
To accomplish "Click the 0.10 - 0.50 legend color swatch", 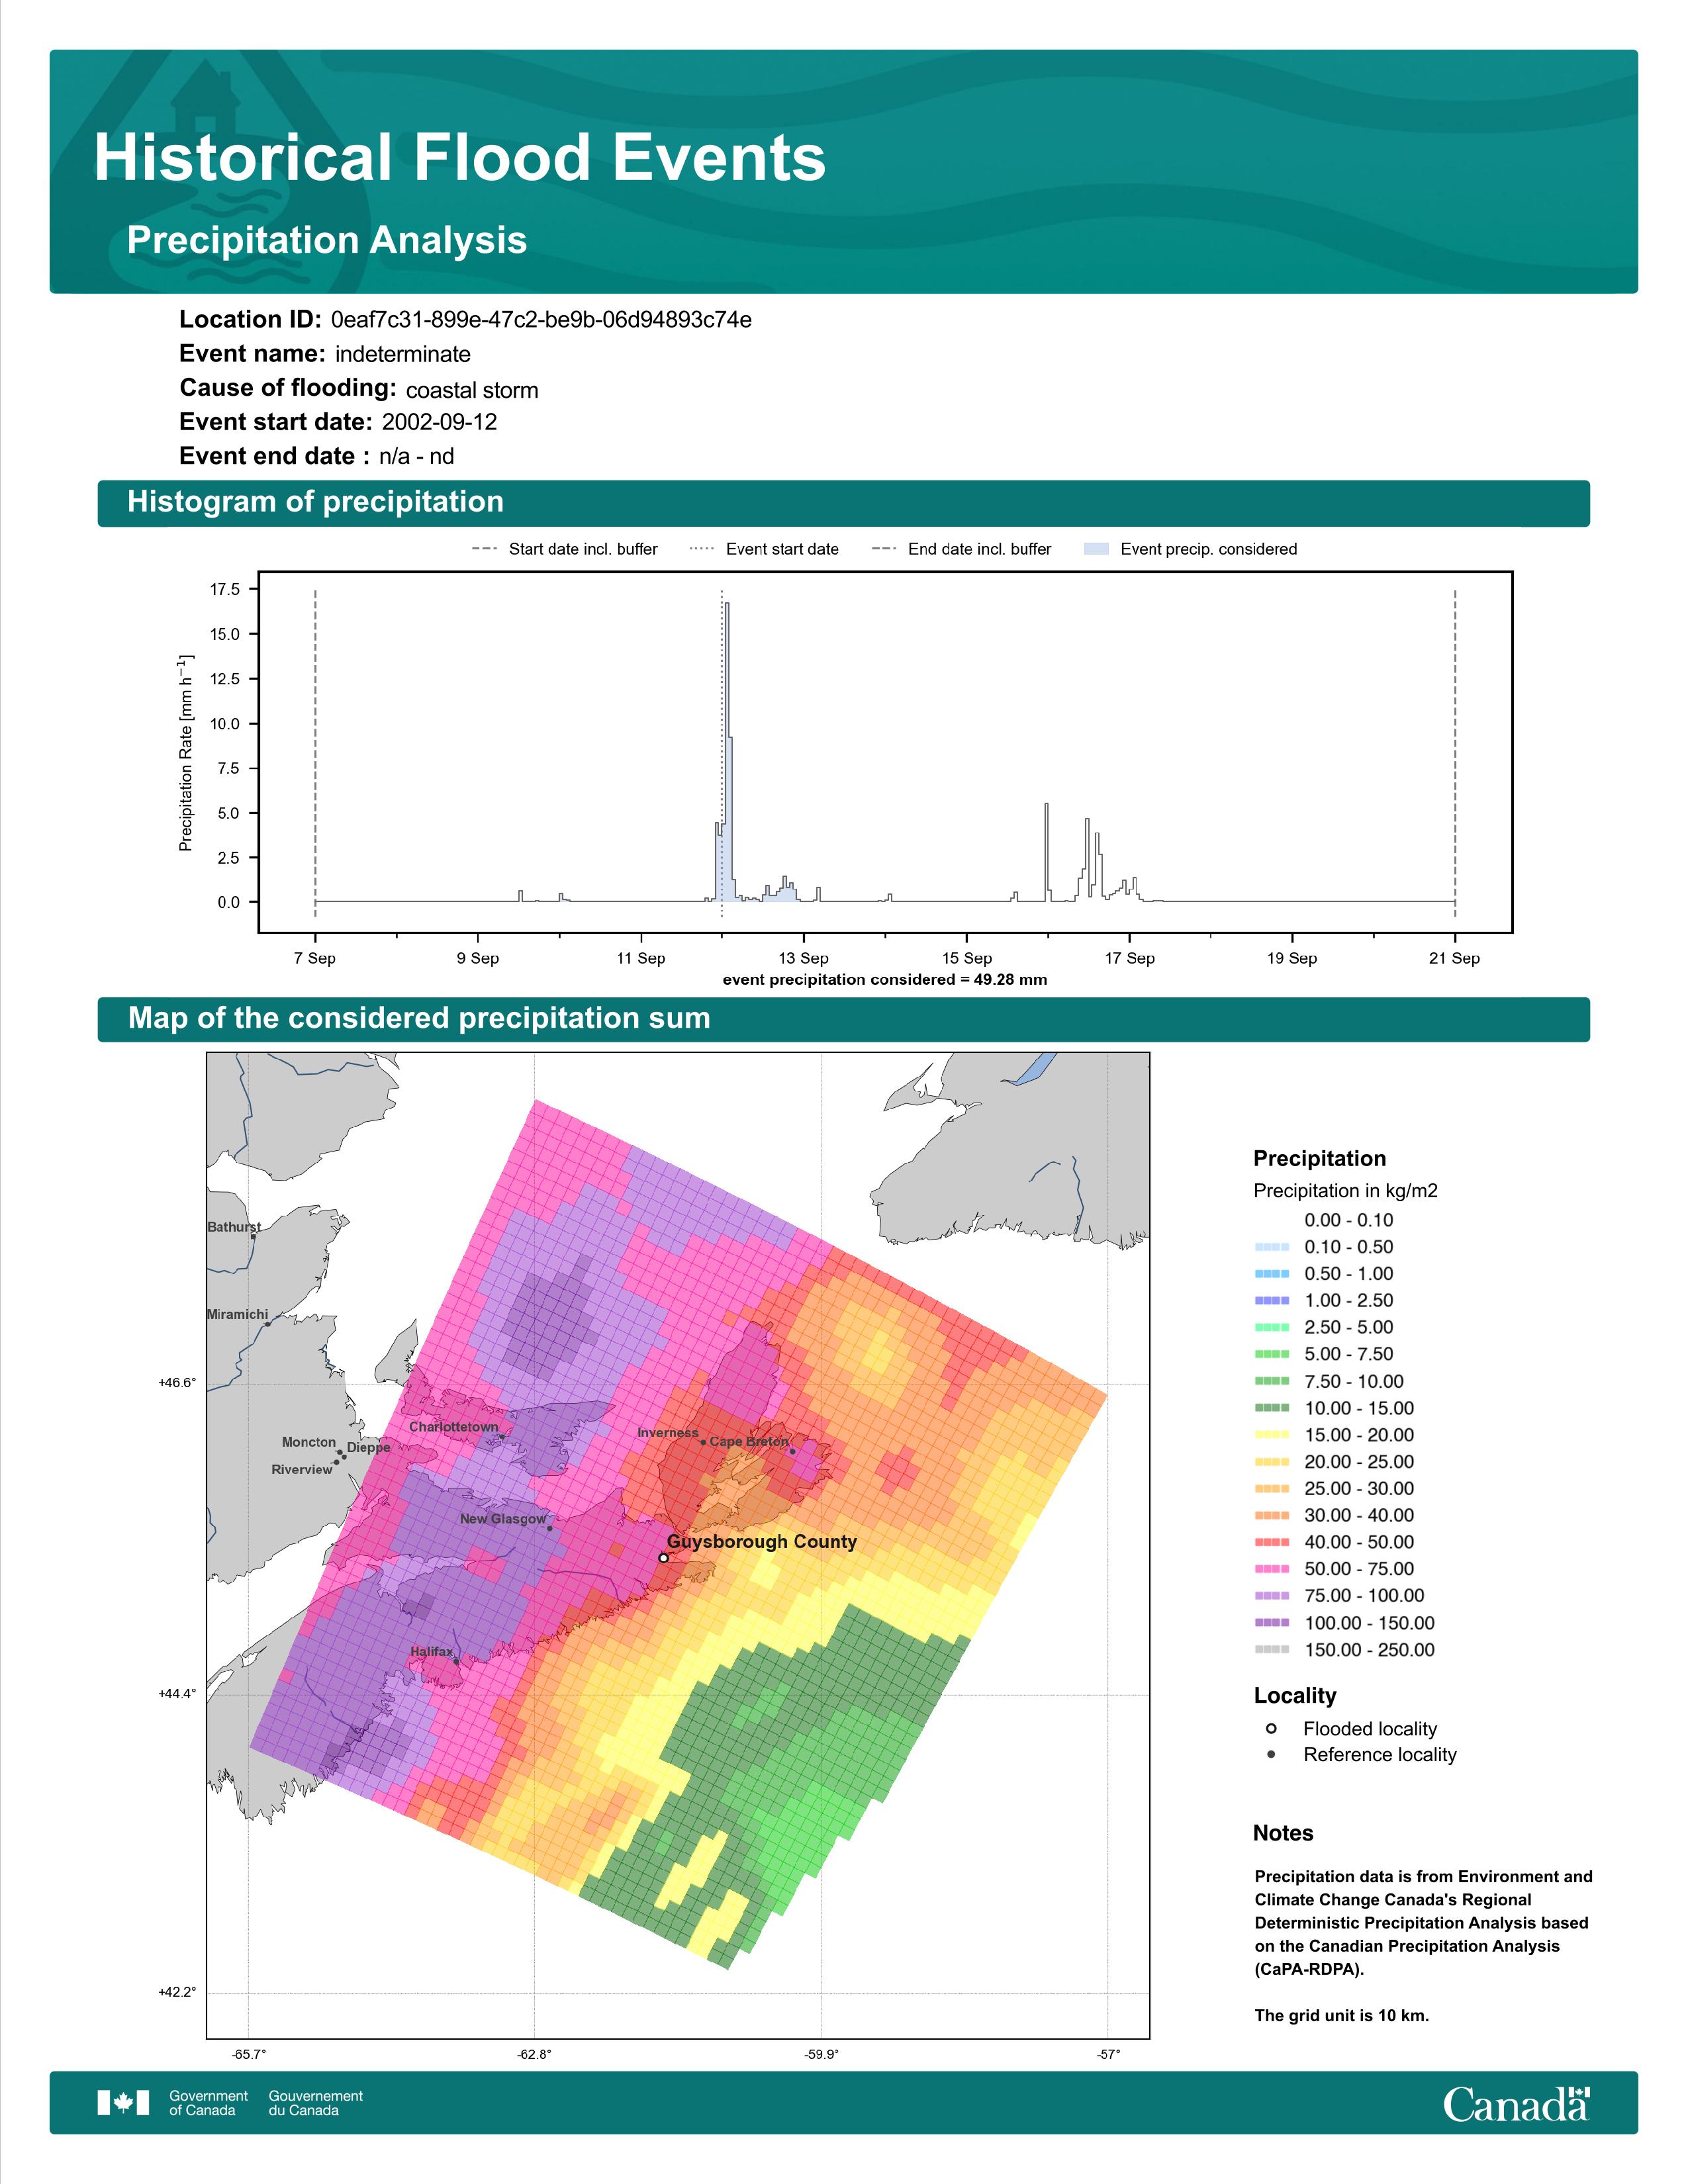I will (1272, 1247).
